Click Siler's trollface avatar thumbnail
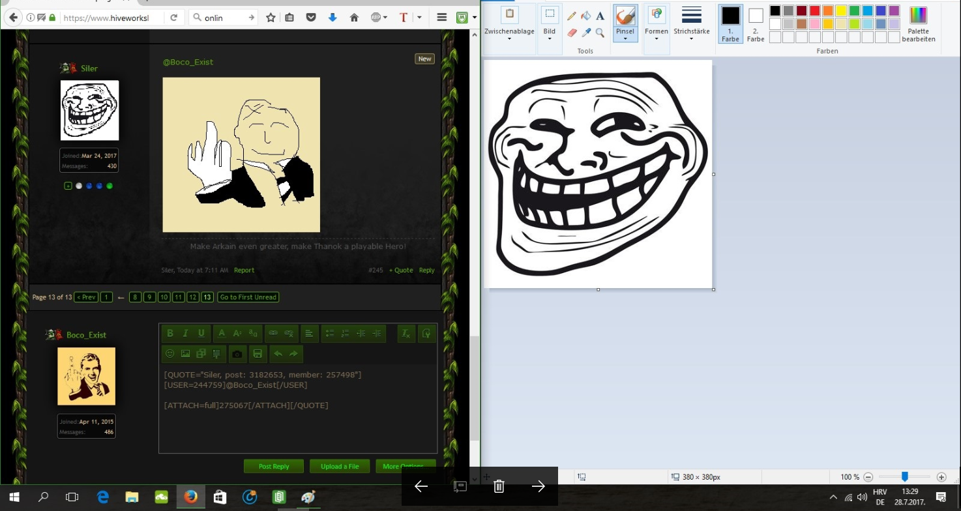 [x=90, y=110]
